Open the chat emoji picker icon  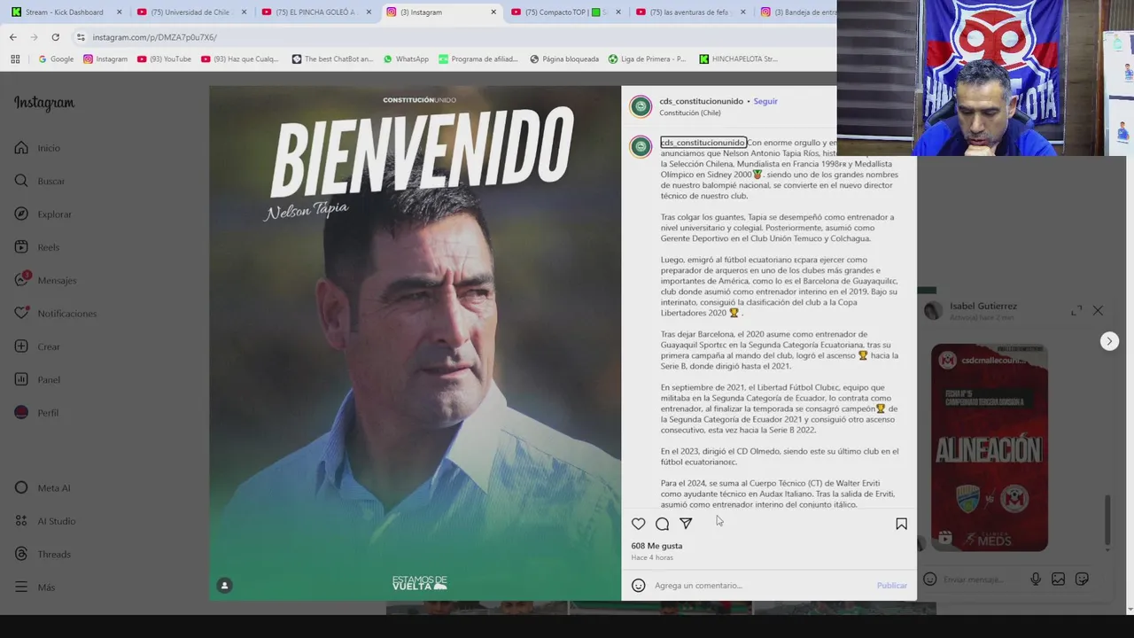click(929, 580)
